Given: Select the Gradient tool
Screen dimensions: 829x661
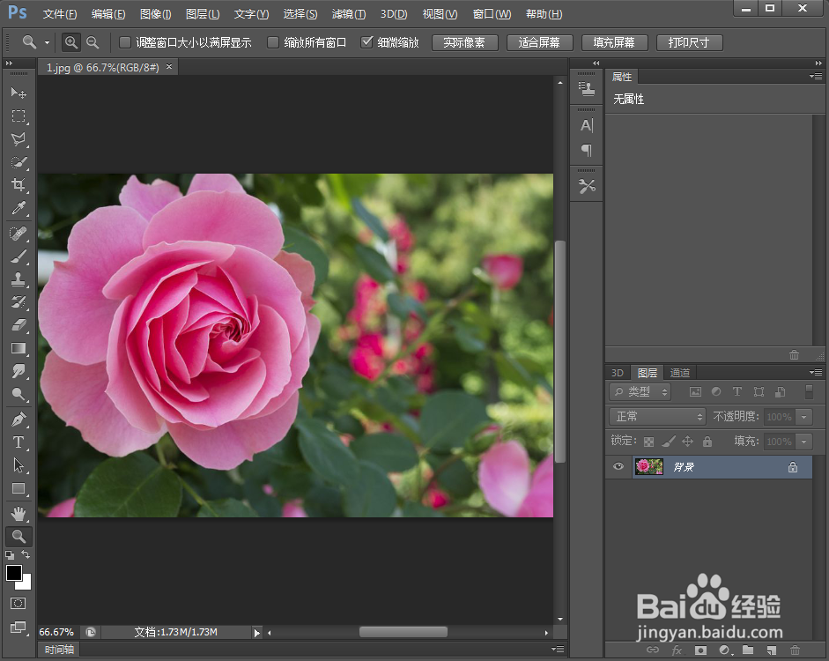Looking at the screenshot, I should [19, 348].
